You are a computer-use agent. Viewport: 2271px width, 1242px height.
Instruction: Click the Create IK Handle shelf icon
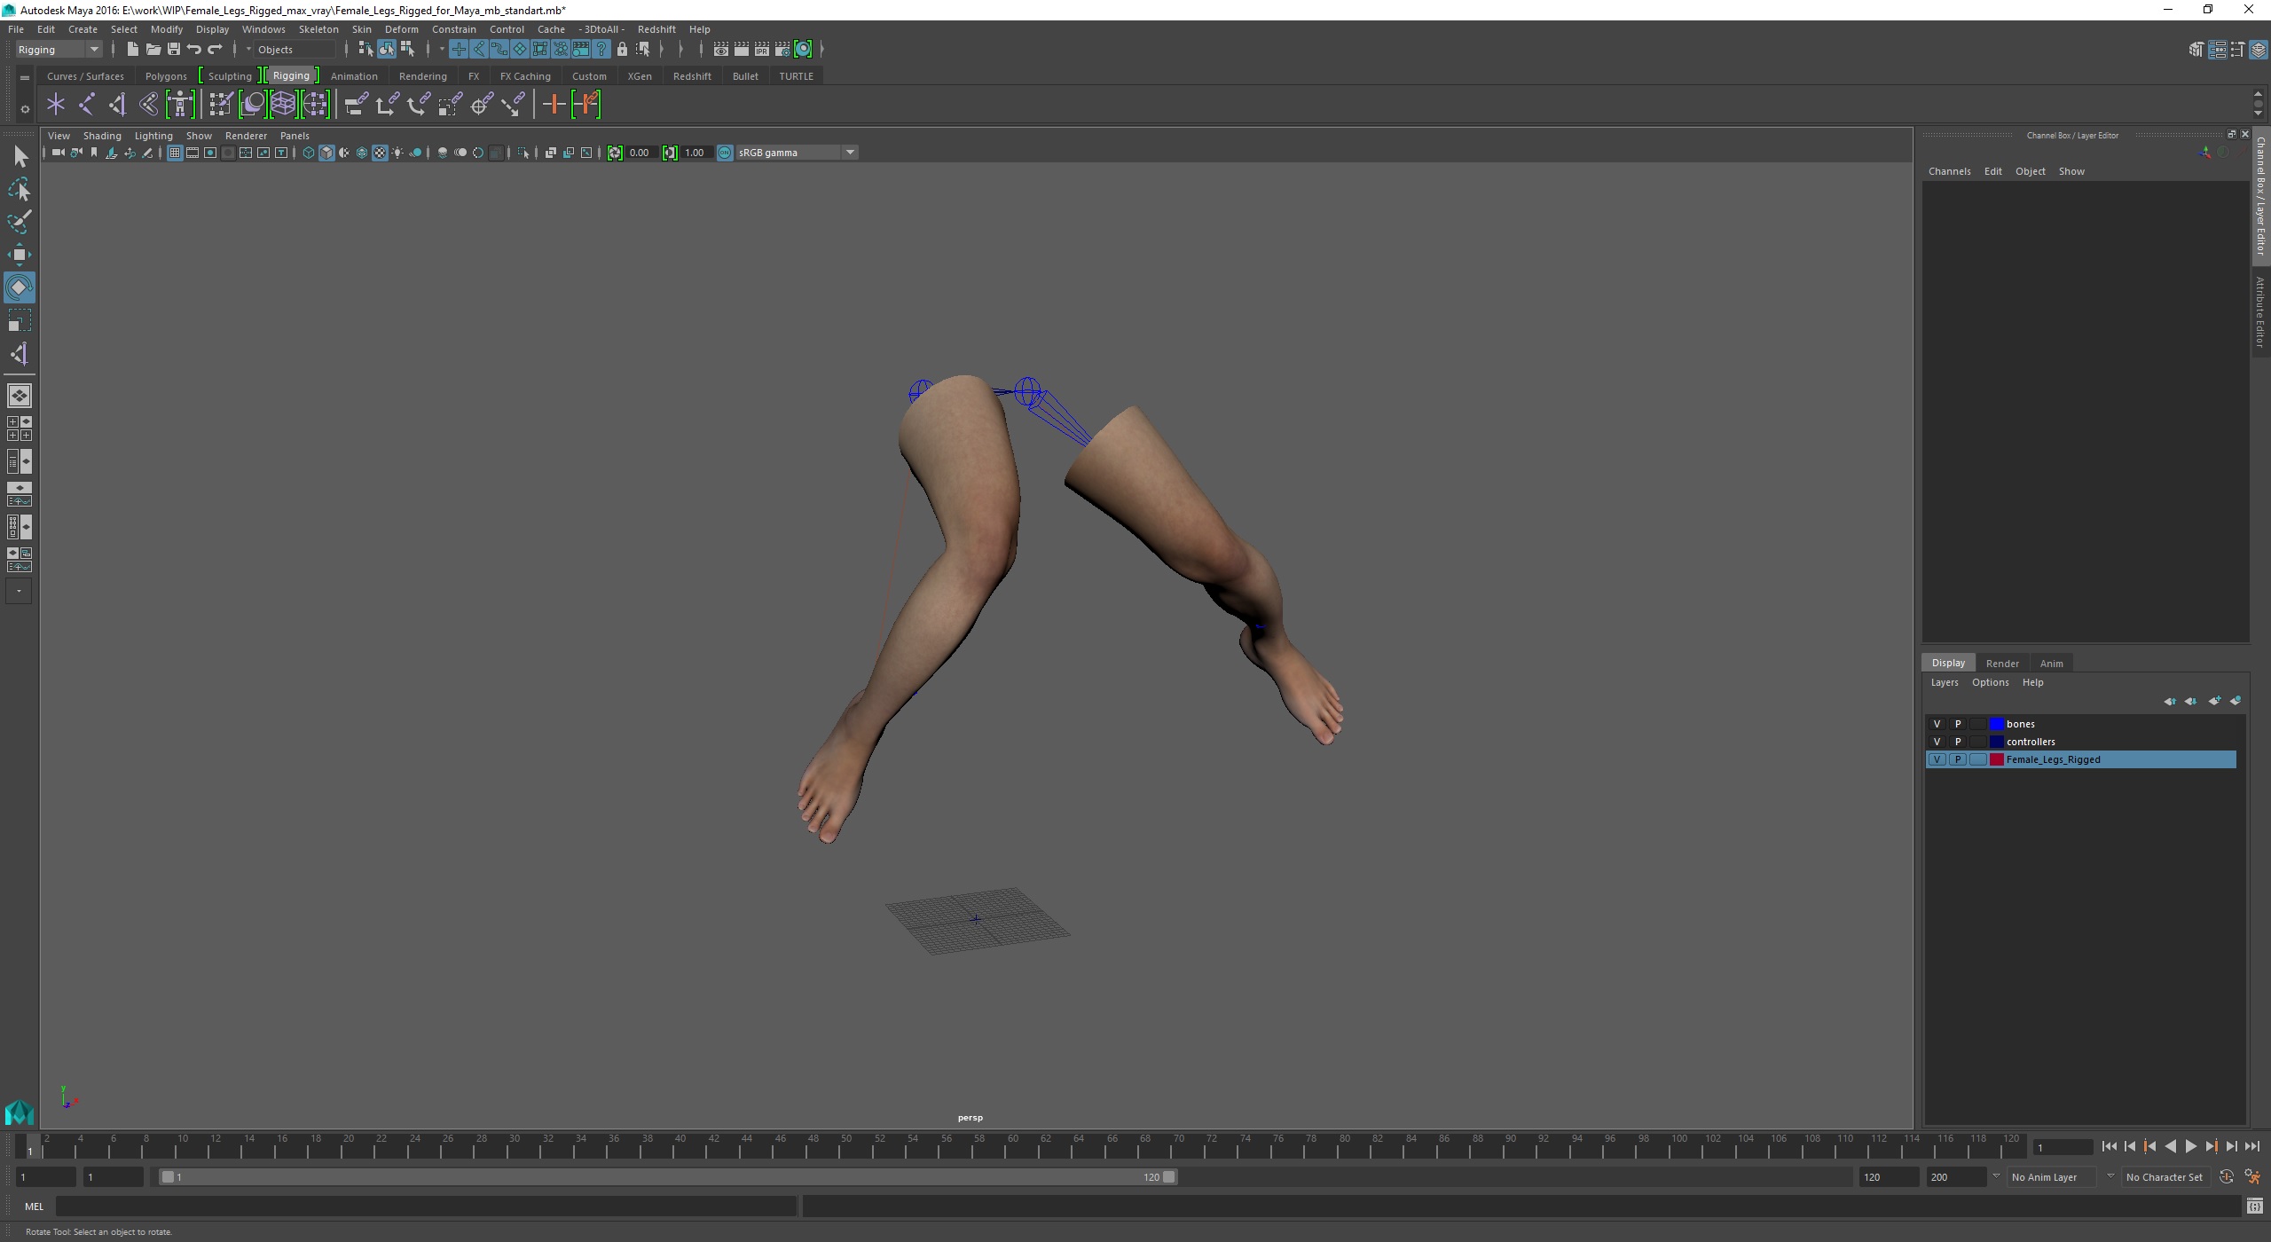pos(118,105)
